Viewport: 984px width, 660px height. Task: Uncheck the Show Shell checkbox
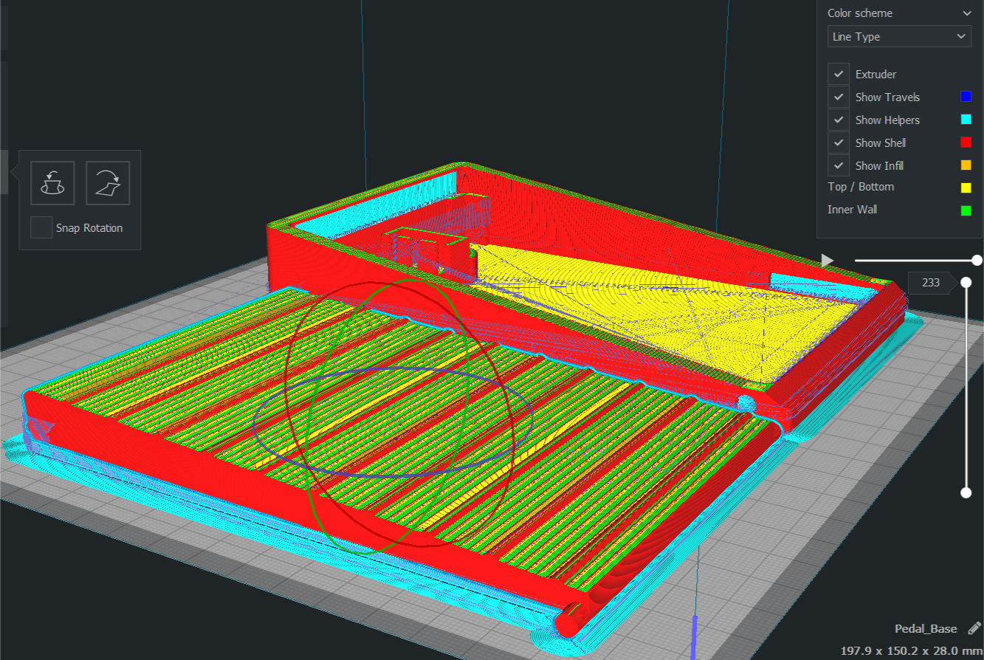[839, 142]
